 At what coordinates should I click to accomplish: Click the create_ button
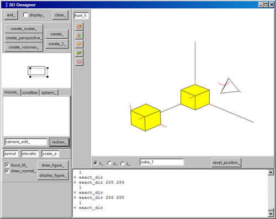(57, 34)
